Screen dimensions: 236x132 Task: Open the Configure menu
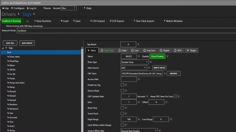coord(18,8)
